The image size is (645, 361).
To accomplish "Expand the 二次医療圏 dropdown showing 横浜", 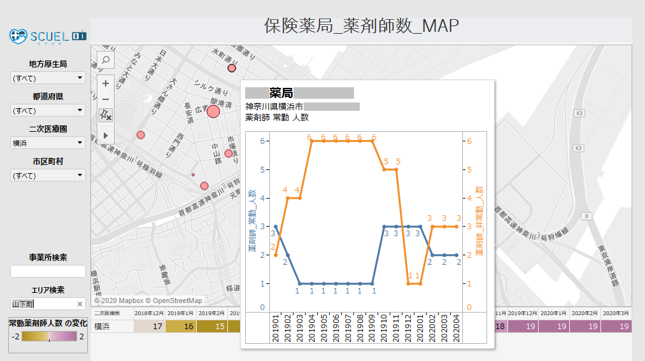I will 48,143.
